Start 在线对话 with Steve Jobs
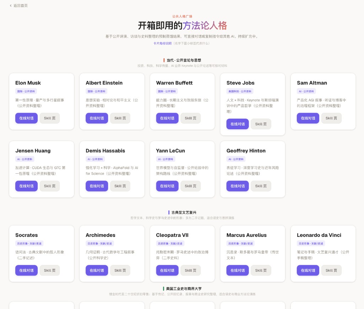This screenshot has height=309, width=364. pos(237,124)
